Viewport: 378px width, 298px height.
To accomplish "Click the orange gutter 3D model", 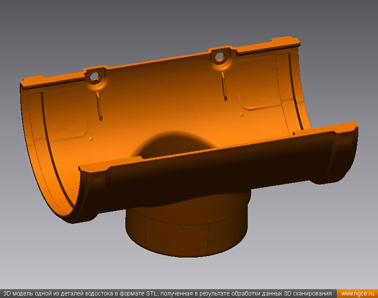I will point(189,147).
